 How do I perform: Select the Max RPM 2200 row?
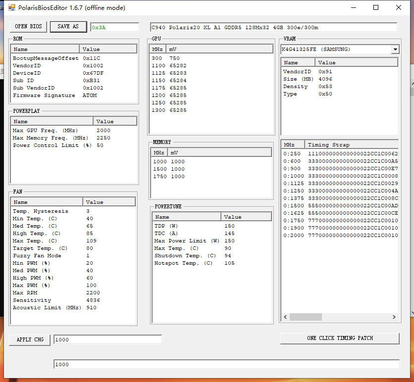click(x=73, y=292)
